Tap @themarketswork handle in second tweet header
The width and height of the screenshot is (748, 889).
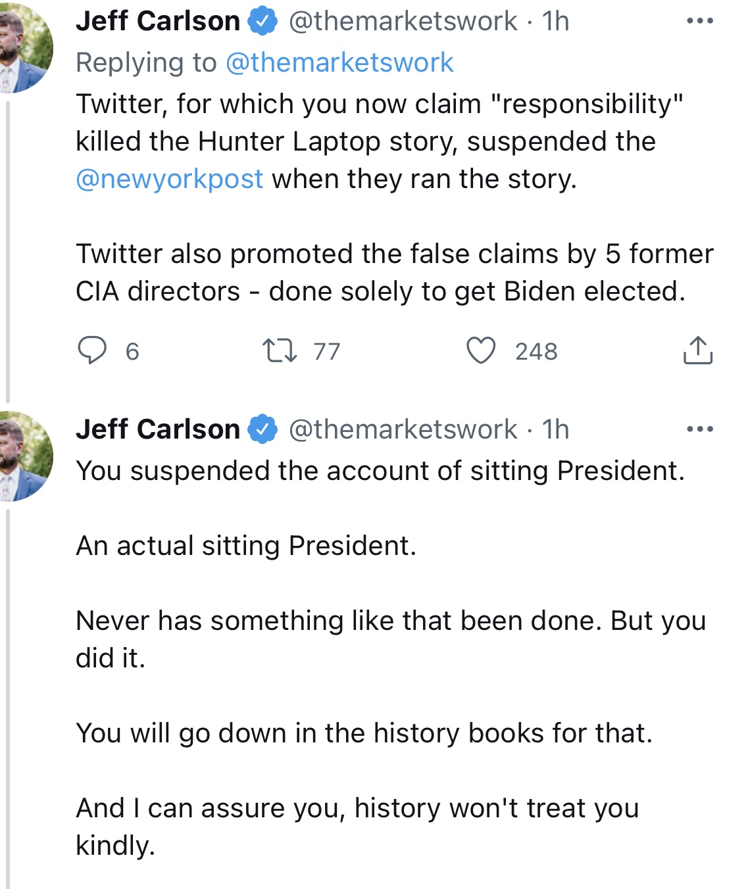403,429
